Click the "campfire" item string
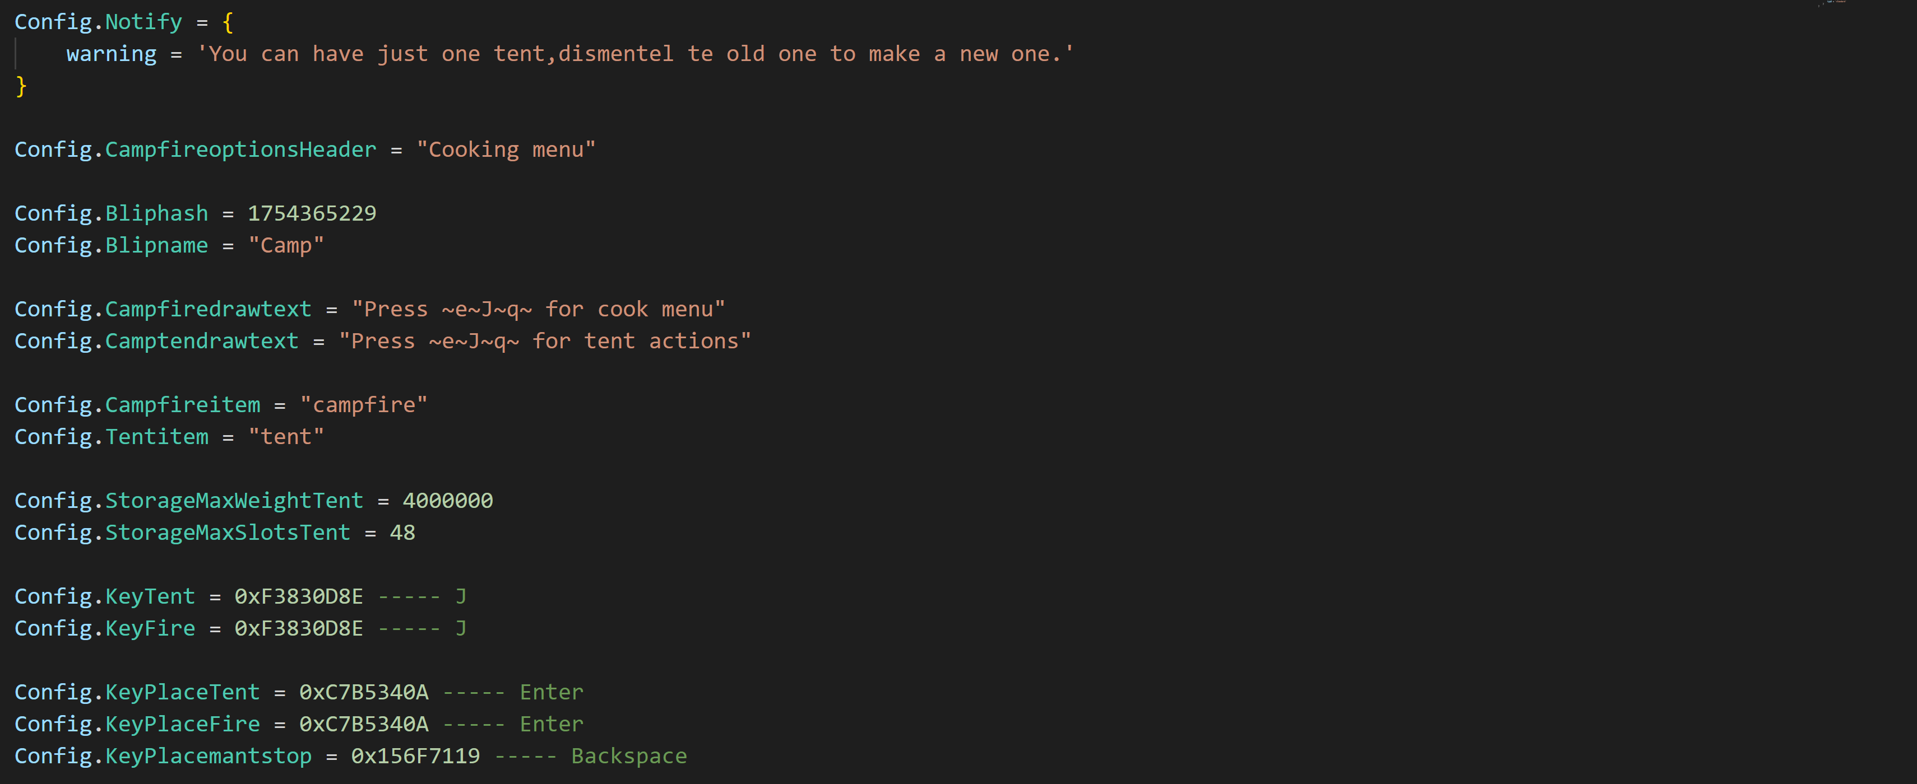 click(363, 405)
